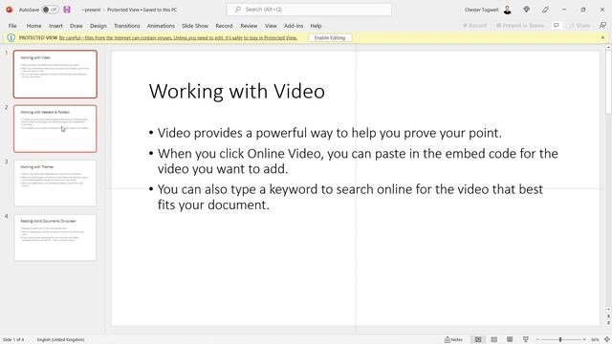This screenshot has height=344, width=612.
Task: Switch to Normal view icon
Action: tap(478, 340)
